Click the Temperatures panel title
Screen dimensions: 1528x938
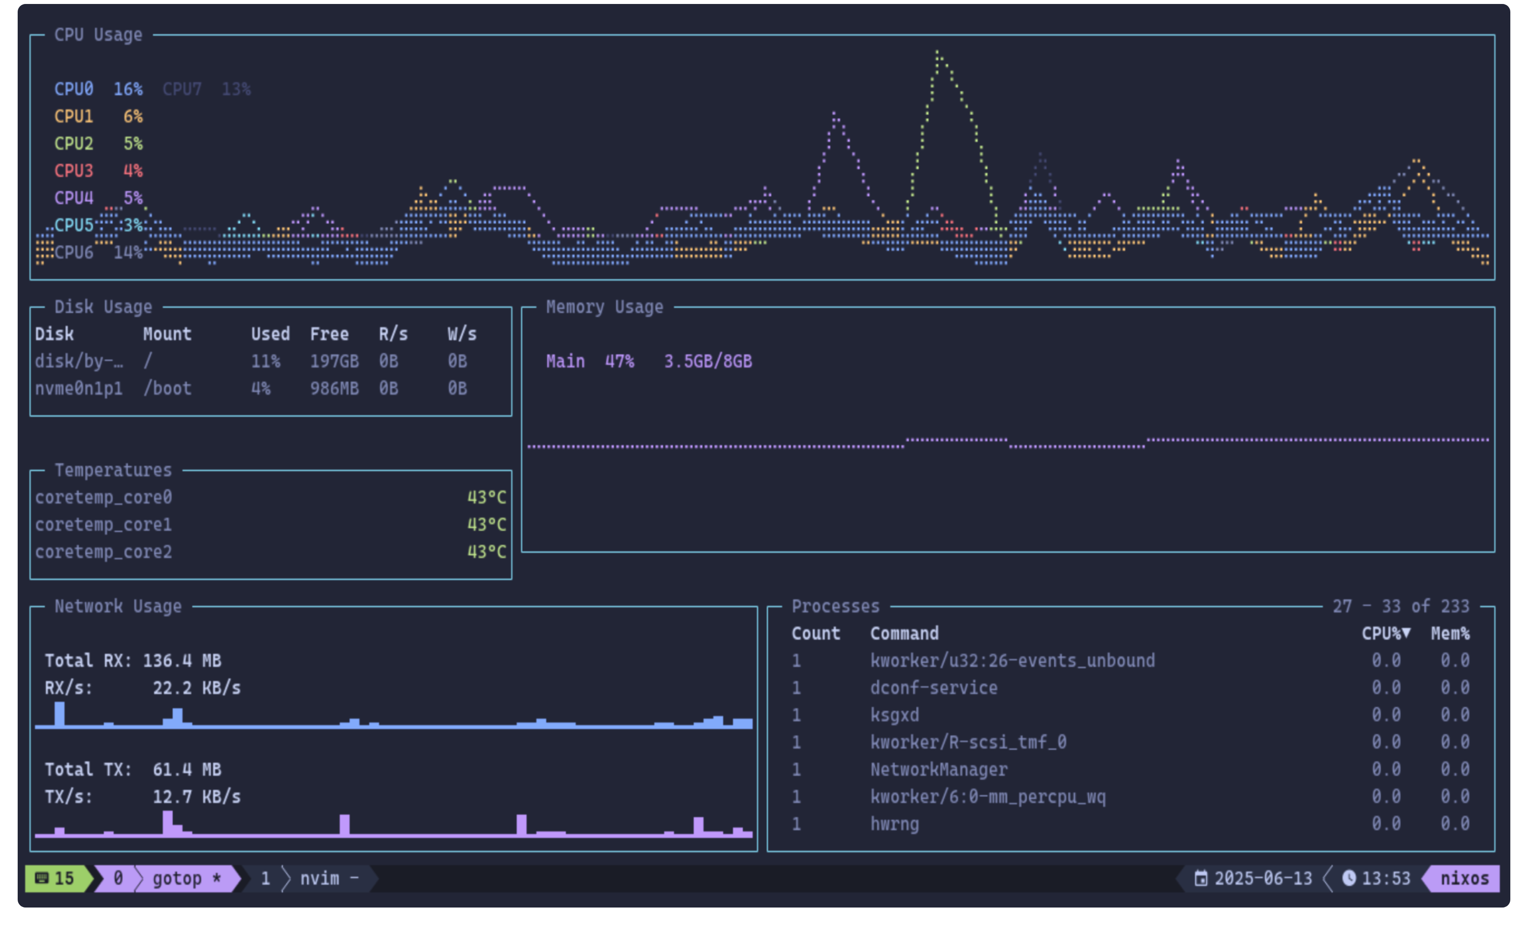tap(113, 470)
